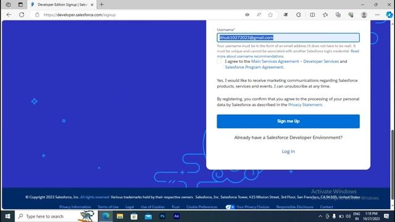Open the clock showing 1:18 PM
The height and width of the screenshot is (222, 395).
372,216
